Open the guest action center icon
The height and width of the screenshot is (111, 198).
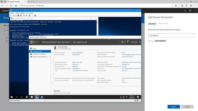point(138,97)
